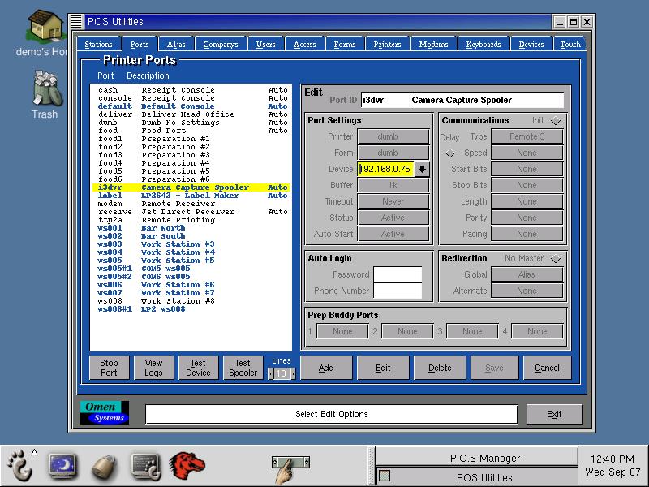Select the 'food3 Preparation #3' row
Image resolution: width=649 pixels, height=487 pixels.
[x=192, y=155]
